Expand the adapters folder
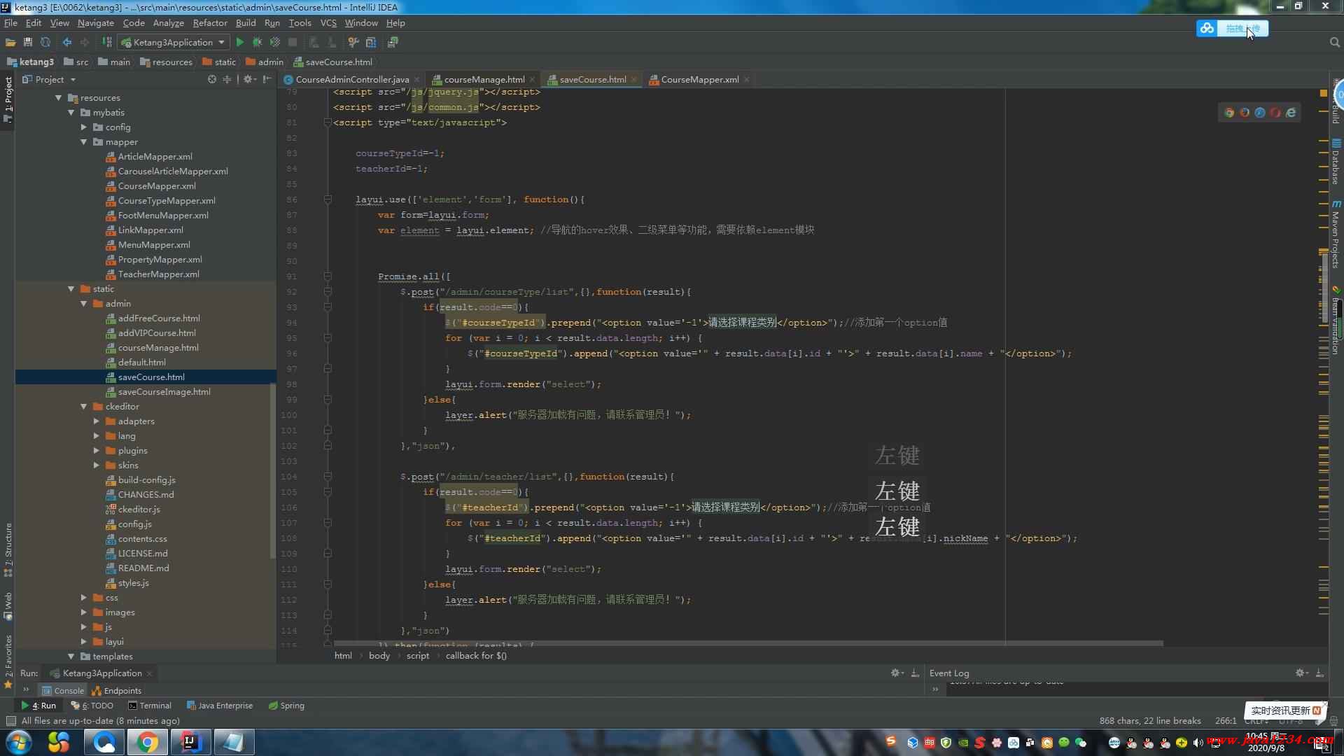This screenshot has width=1344, height=756. (x=97, y=421)
